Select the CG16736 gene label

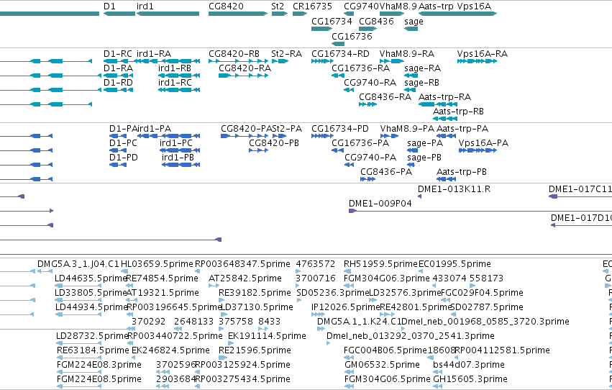pyautogui.click(x=352, y=36)
